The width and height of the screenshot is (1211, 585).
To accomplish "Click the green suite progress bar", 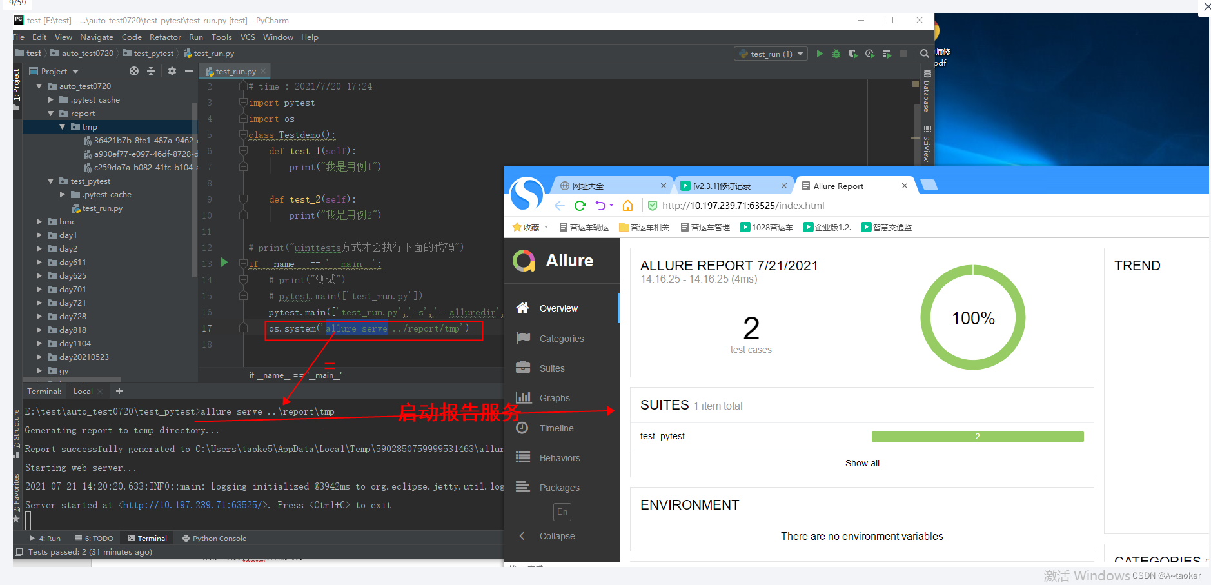I will 978,437.
